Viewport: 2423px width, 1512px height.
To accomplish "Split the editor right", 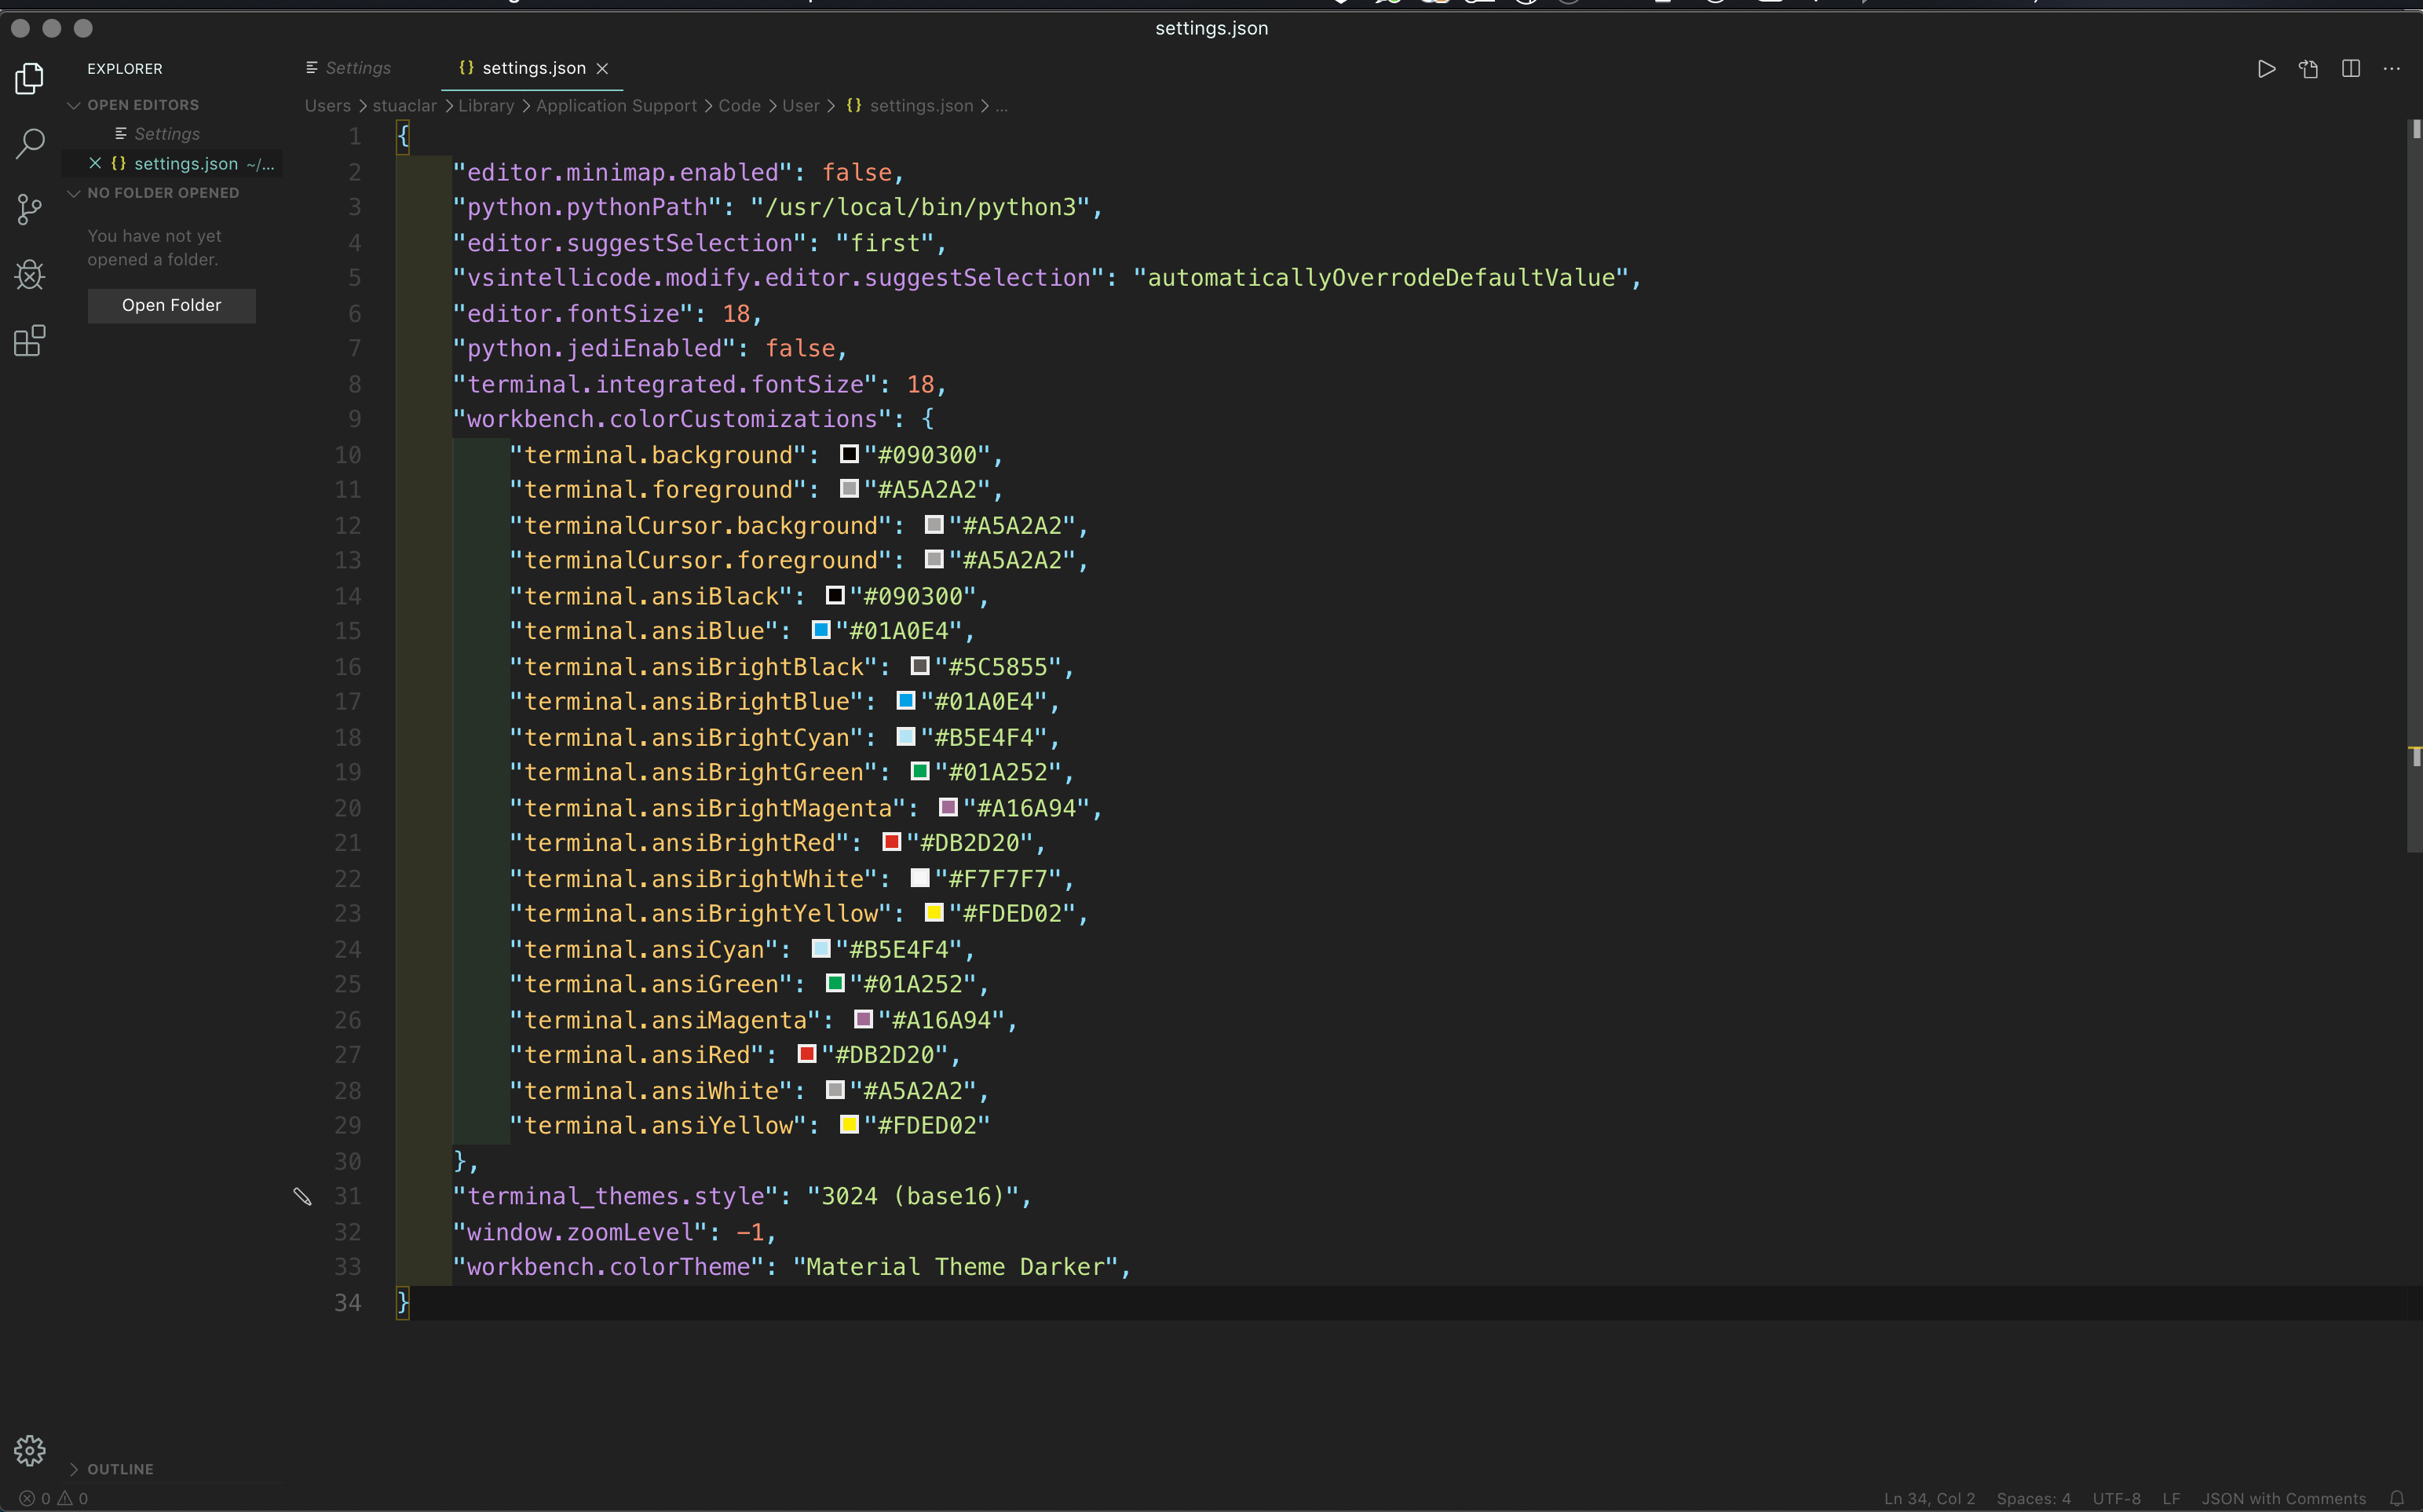I will click(2351, 69).
